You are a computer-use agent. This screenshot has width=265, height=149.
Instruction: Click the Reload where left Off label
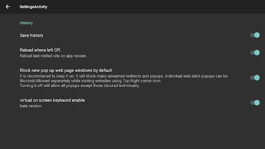pos(40,50)
